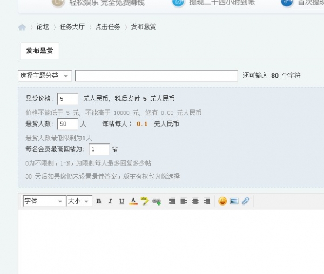Click the home icon in breadcrumb
Viewport: 324px width, 274px height.
point(22,27)
